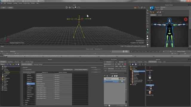Select the highlighted Spine row in mapping list
Image resolution: width=191 pixels, height=107 pixels.
coord(31,84)
